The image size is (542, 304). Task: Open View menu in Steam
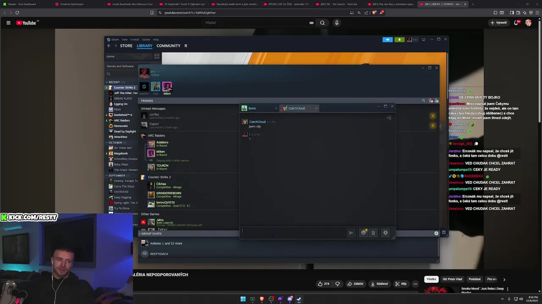[124, 39]
